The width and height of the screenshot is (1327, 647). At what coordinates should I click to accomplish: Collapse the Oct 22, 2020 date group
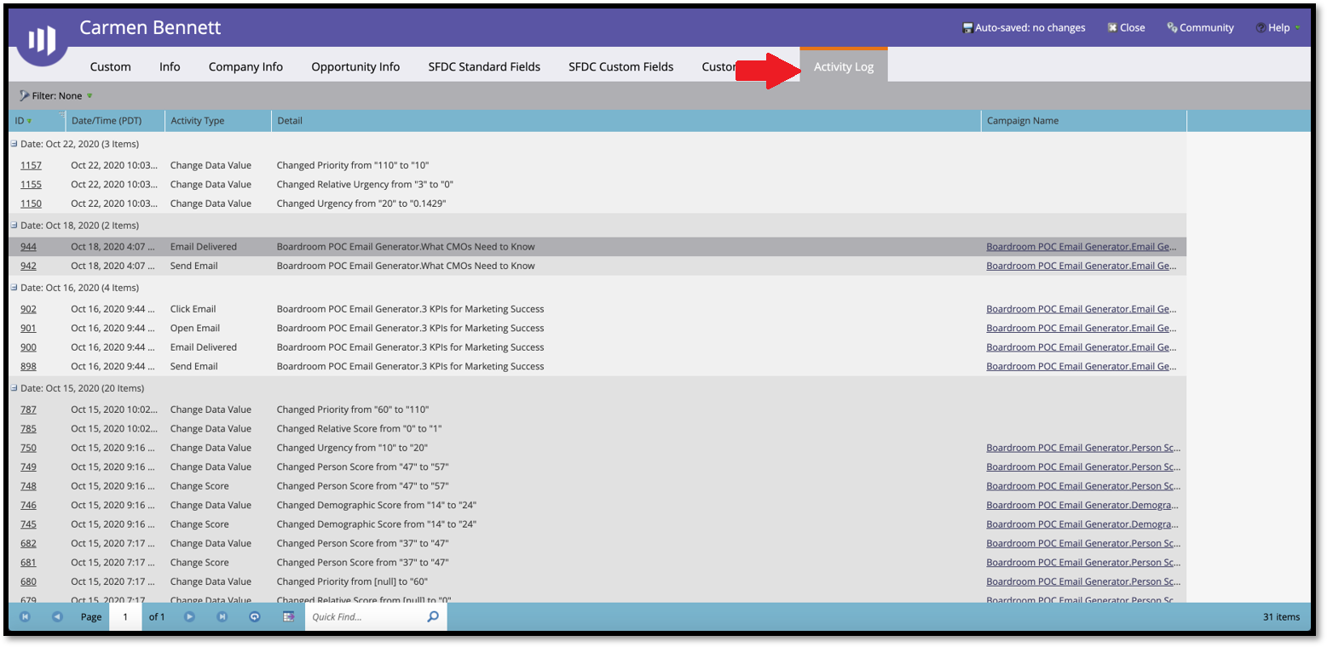coord(14,144)
